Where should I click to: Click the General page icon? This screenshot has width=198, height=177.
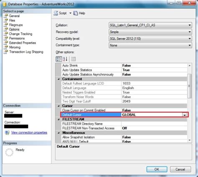(6, 16)
